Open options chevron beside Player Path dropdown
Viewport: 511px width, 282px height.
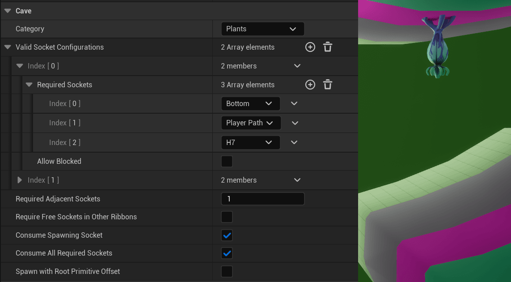pos(295,123)
